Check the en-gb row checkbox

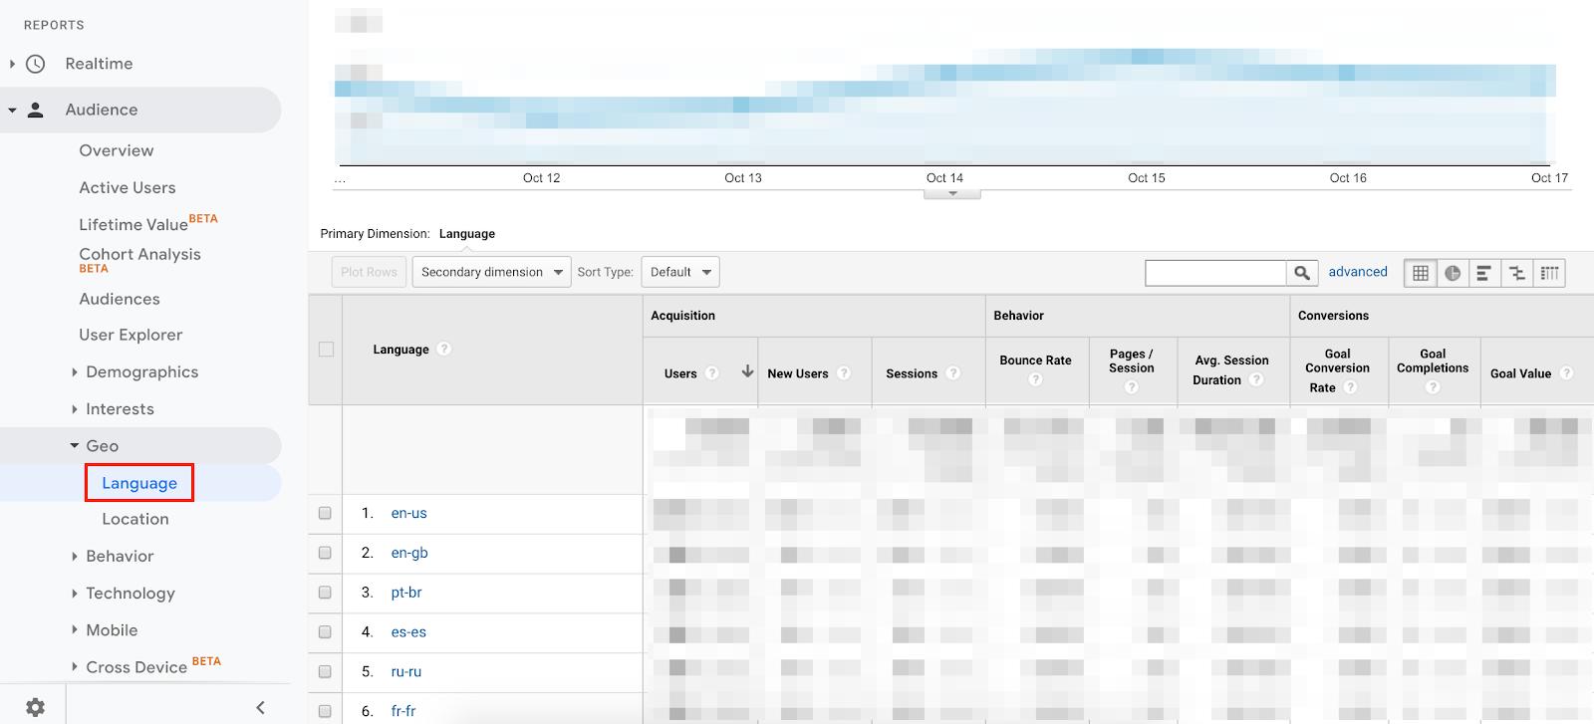(x=325, y=553)
